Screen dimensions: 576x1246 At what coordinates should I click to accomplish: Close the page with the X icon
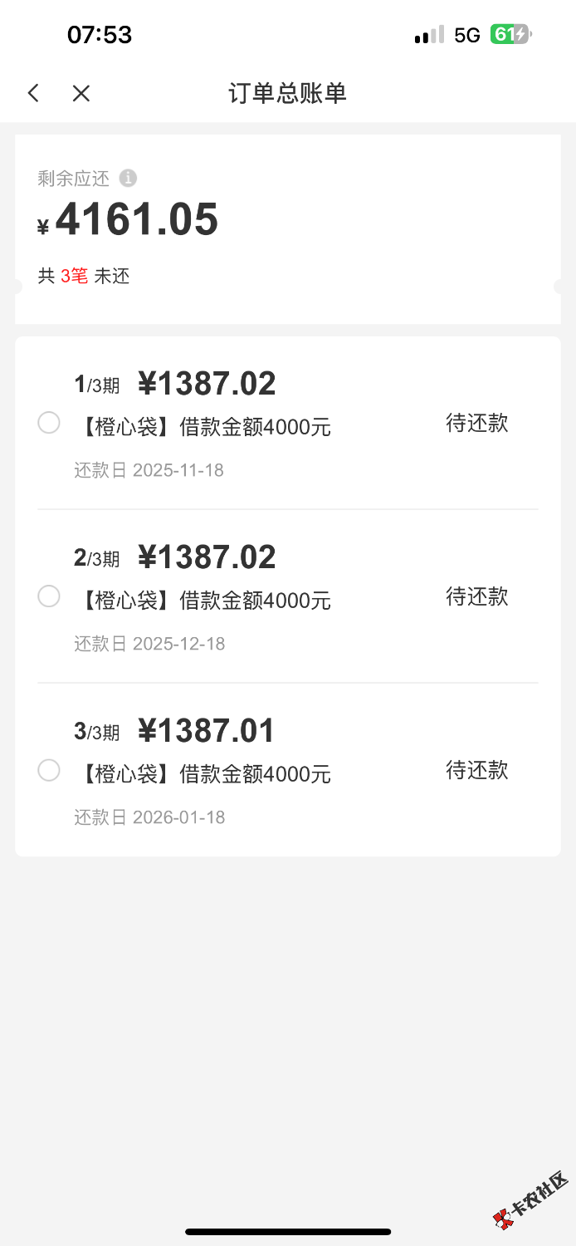(x=81, y=93)
